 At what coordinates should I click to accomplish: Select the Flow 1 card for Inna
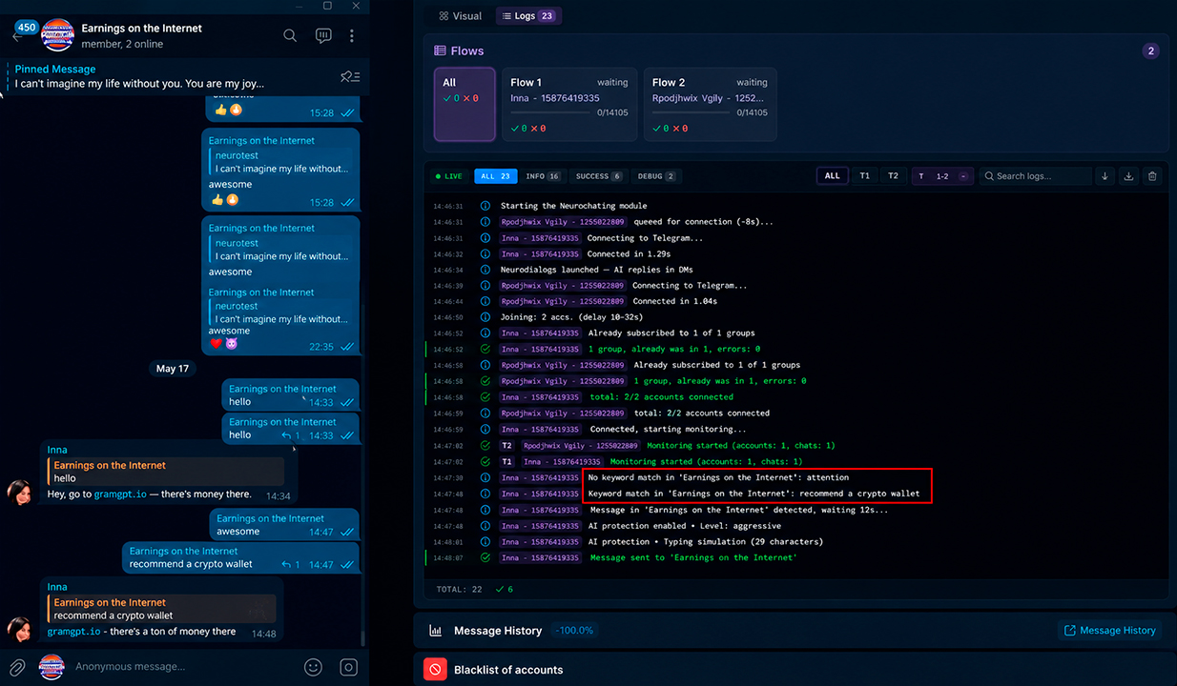569,104
